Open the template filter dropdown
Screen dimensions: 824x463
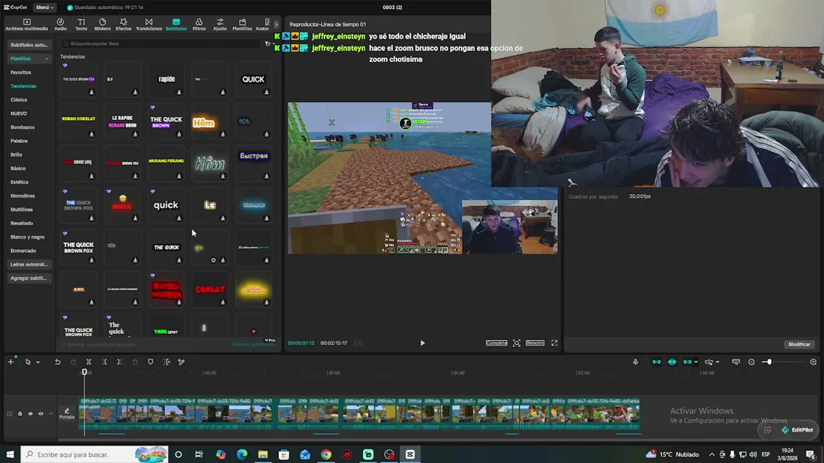(268, 44)
